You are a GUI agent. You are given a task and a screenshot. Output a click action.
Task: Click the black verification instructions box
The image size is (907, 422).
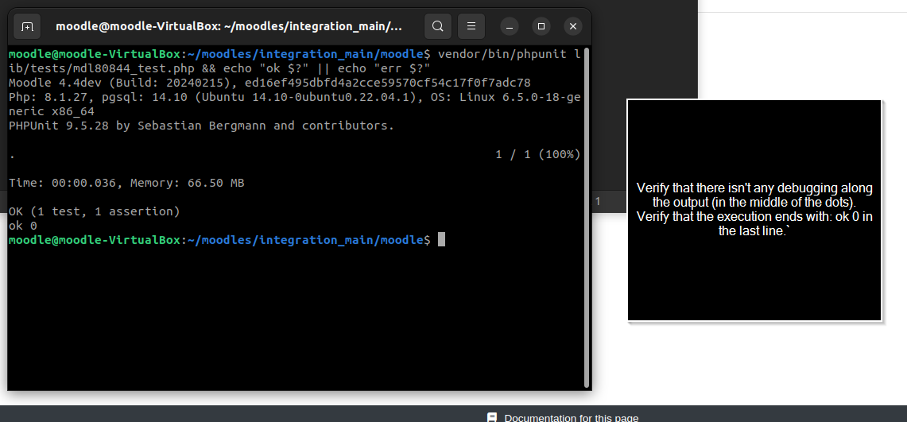pos(754,211)
